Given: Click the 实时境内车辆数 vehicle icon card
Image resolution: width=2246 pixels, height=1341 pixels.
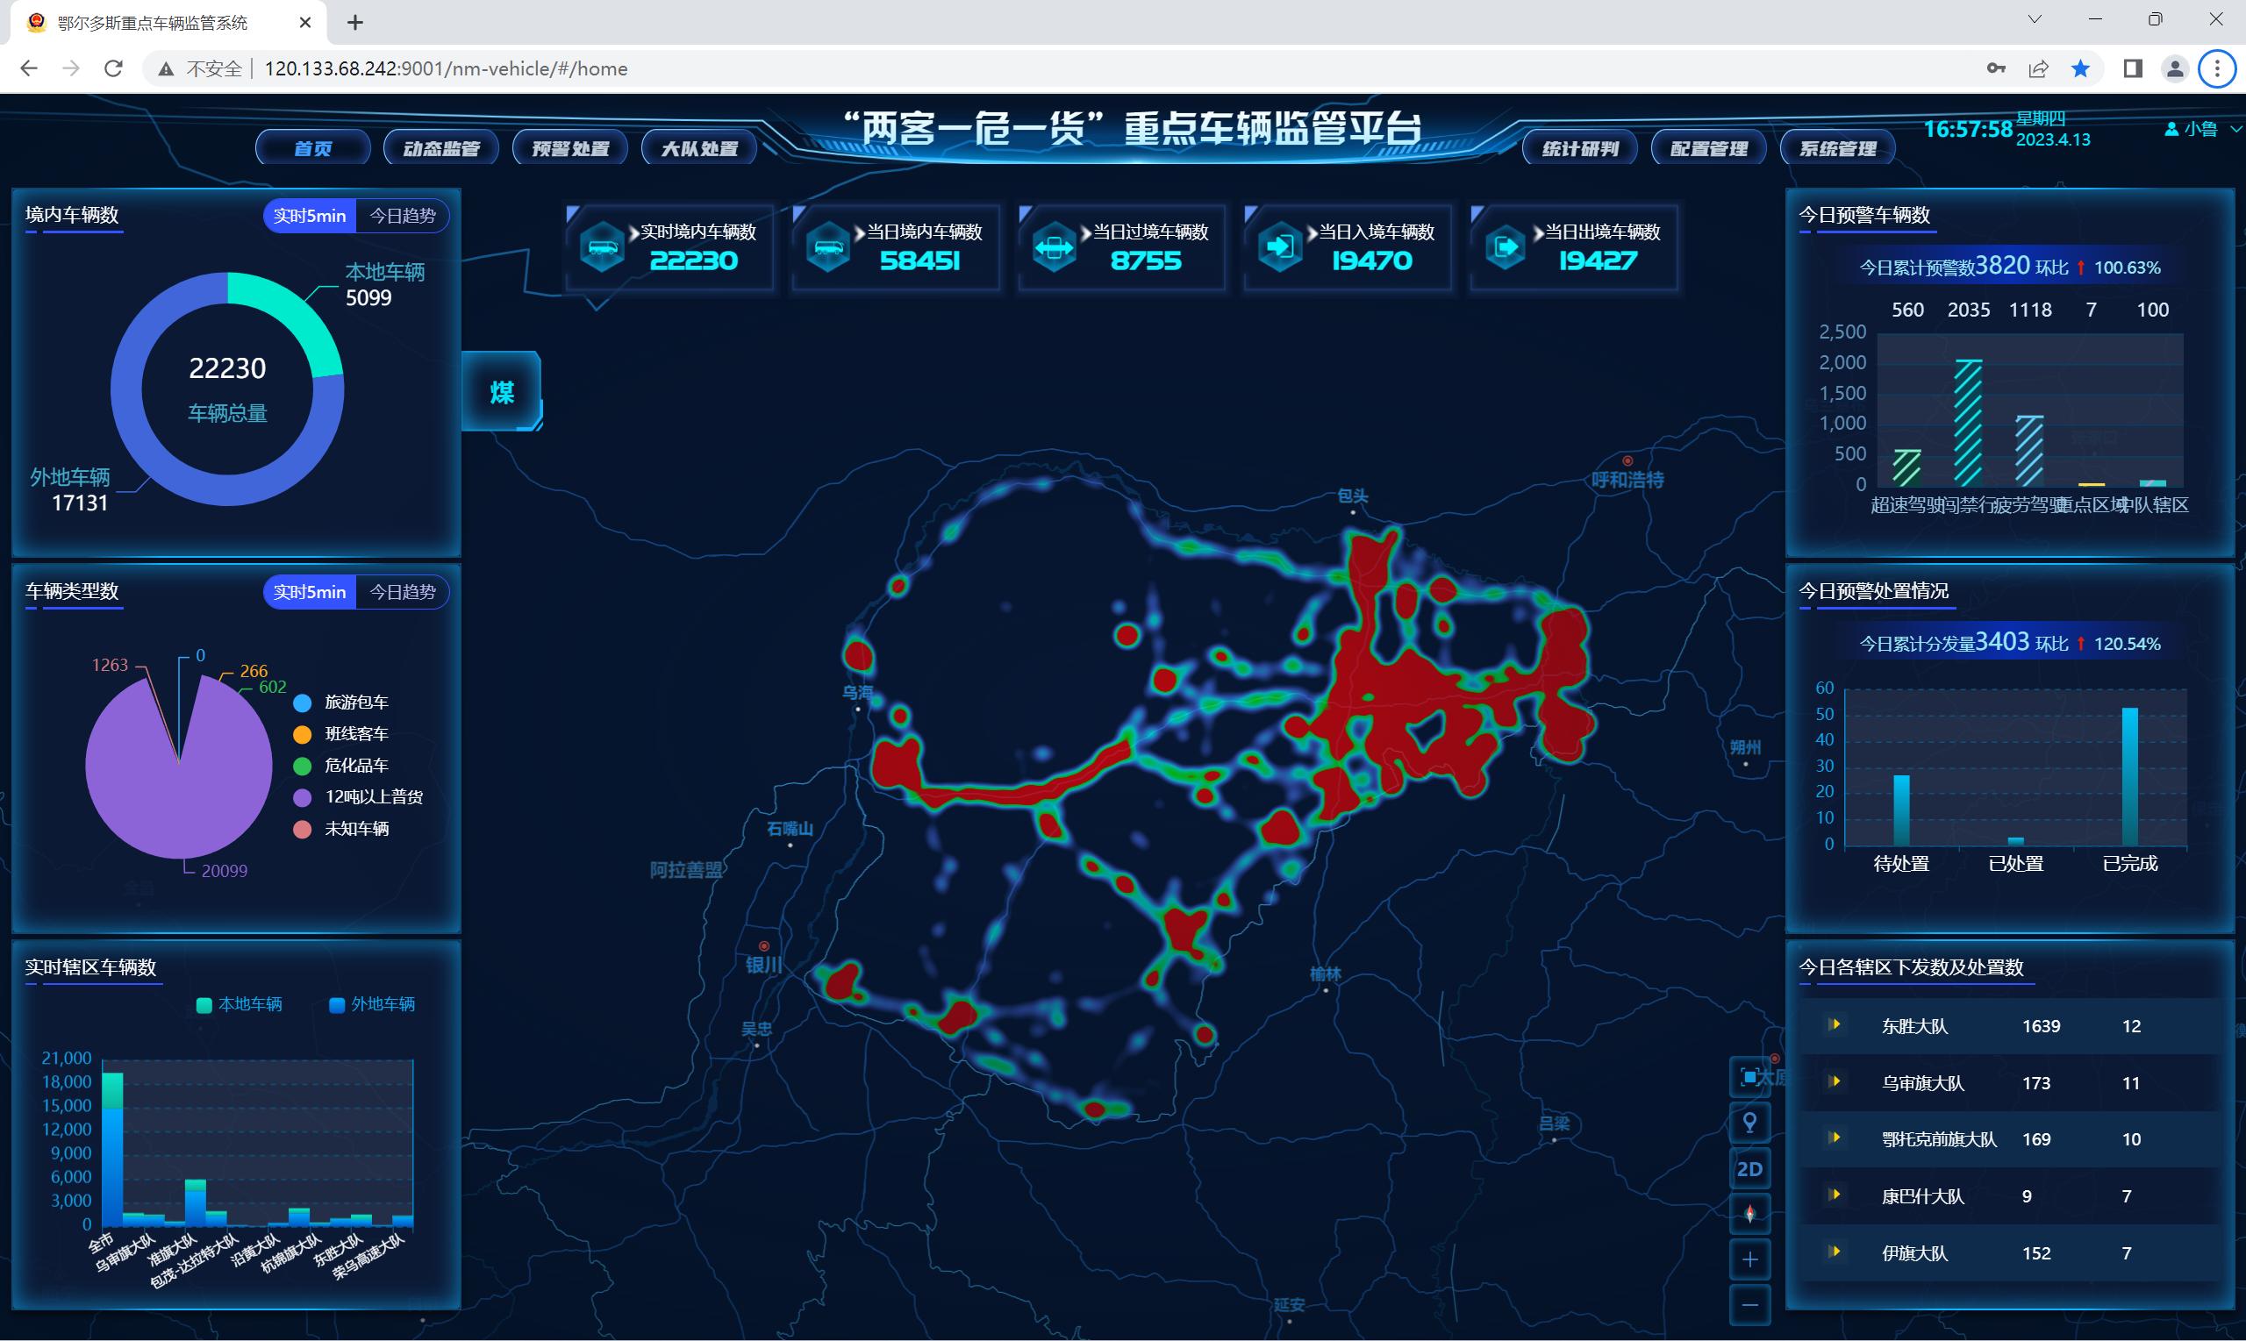Looking at the screenshot, I should click(603, 246).
